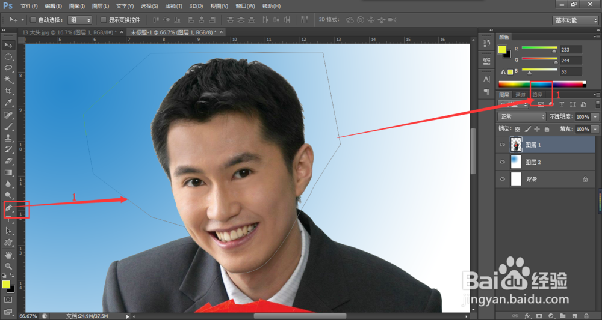Select the Zoom tool in the toolbox
The width and height of the screenshot is (602, 320).
[8, 266]
